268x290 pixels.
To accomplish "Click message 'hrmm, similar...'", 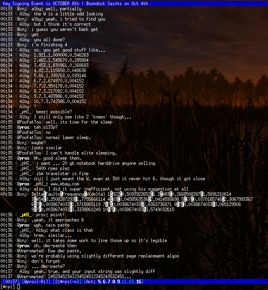I will 53,236.
